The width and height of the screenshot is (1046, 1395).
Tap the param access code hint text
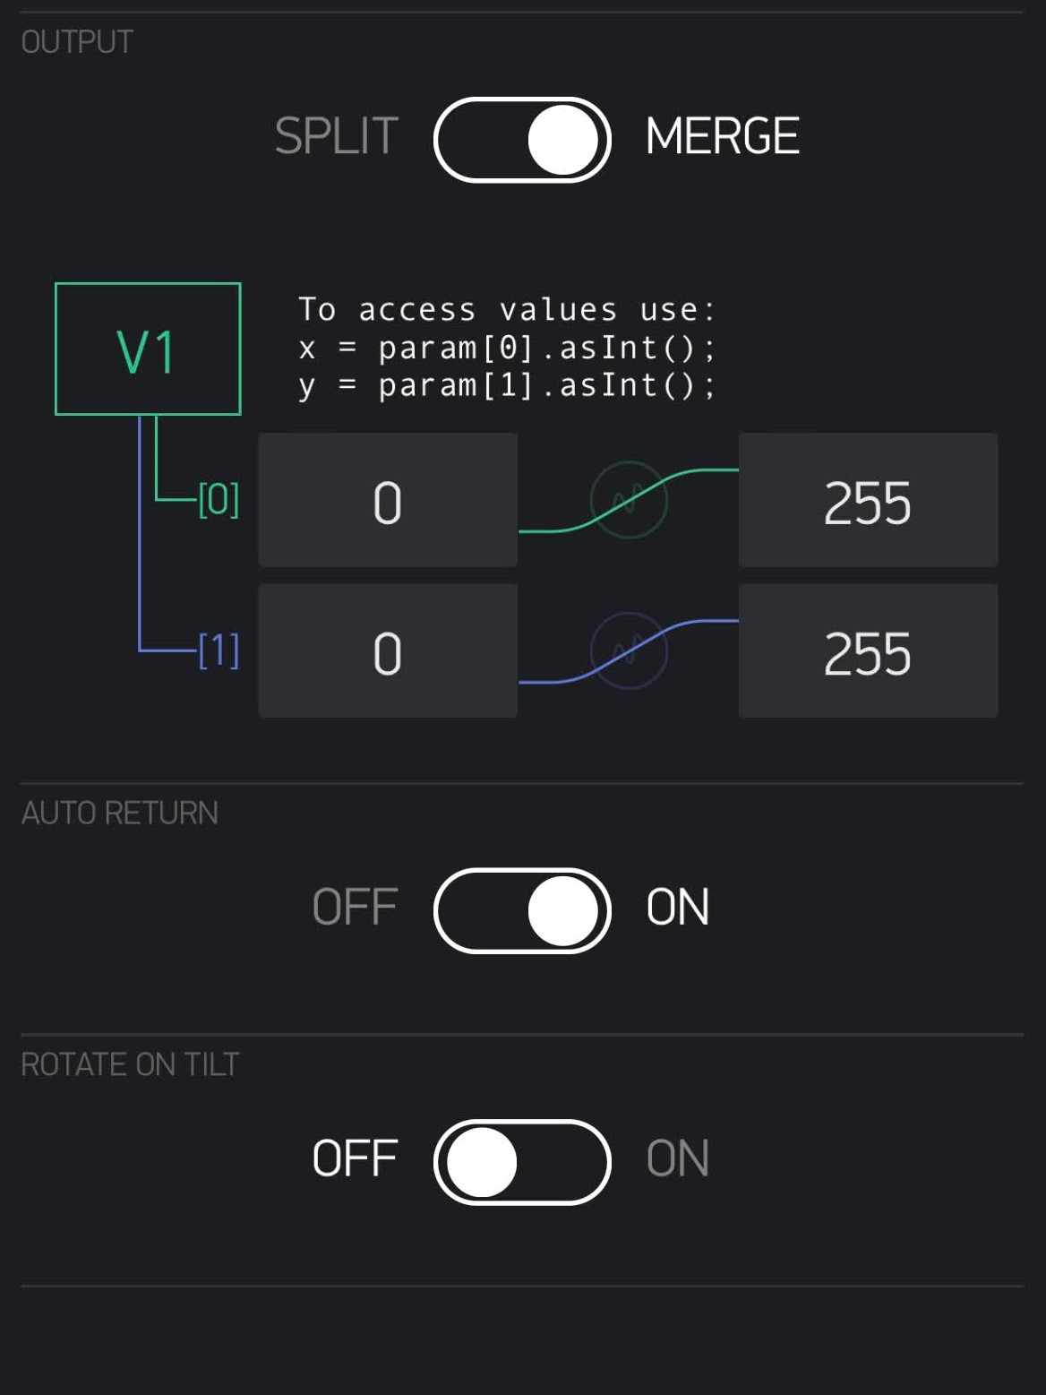[507, 348]
